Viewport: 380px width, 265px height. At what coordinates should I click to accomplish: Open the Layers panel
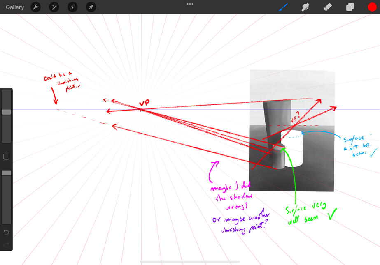(350, 7)
